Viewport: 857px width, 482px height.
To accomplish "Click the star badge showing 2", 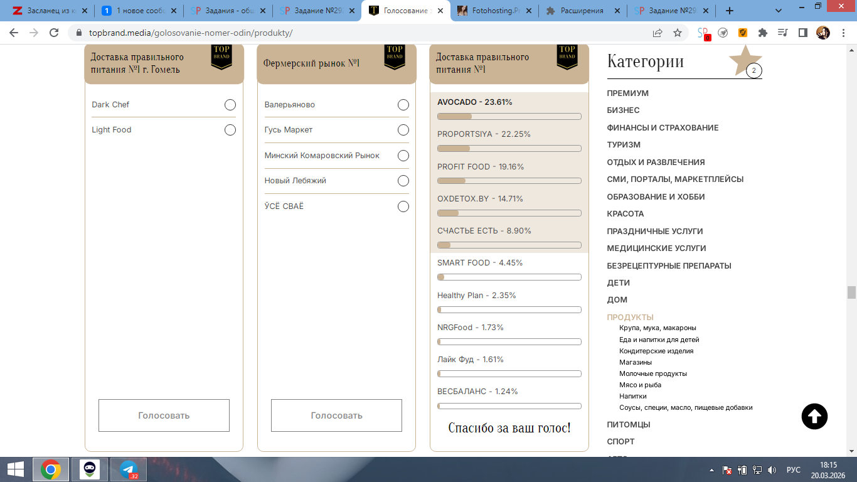I will coord(753,70).
